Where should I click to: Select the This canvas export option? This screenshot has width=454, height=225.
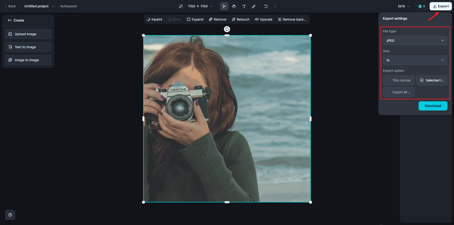point(398,80)
